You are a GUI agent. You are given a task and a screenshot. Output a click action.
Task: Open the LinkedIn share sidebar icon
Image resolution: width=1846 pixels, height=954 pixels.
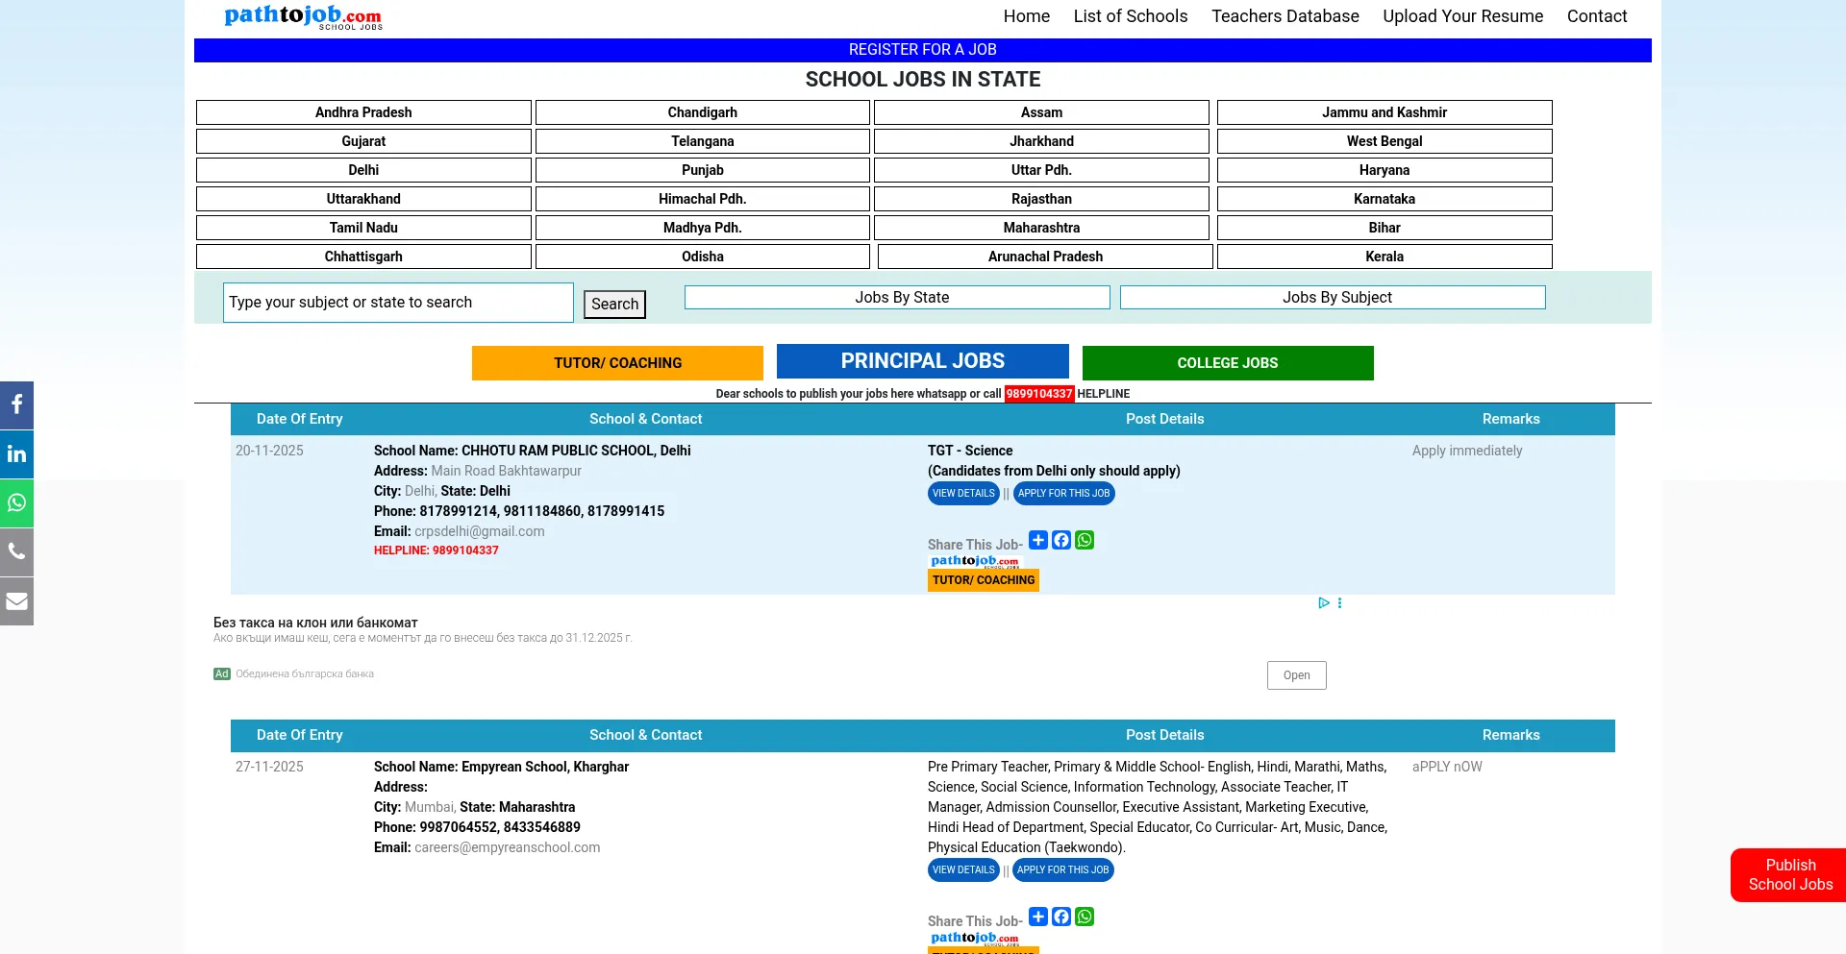pyautogui.click(x=16, y=454)
